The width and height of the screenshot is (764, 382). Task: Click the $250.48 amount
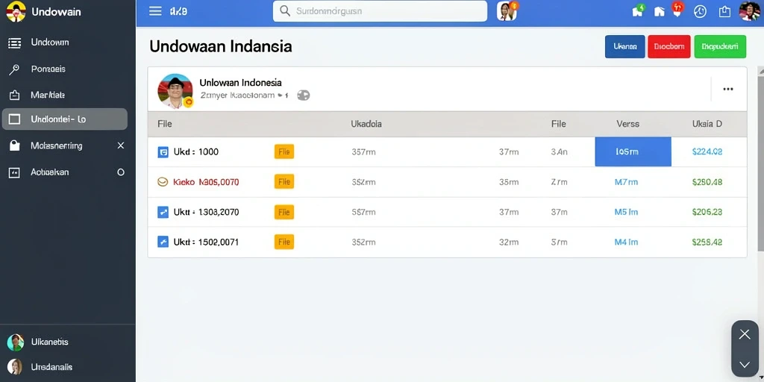tap(707, 182)
